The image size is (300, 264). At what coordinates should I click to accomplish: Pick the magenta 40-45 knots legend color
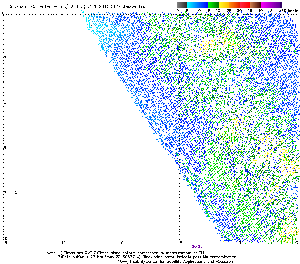pos(266,5)
